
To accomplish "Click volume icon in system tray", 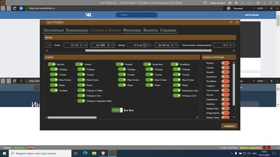I will [249, 153].
